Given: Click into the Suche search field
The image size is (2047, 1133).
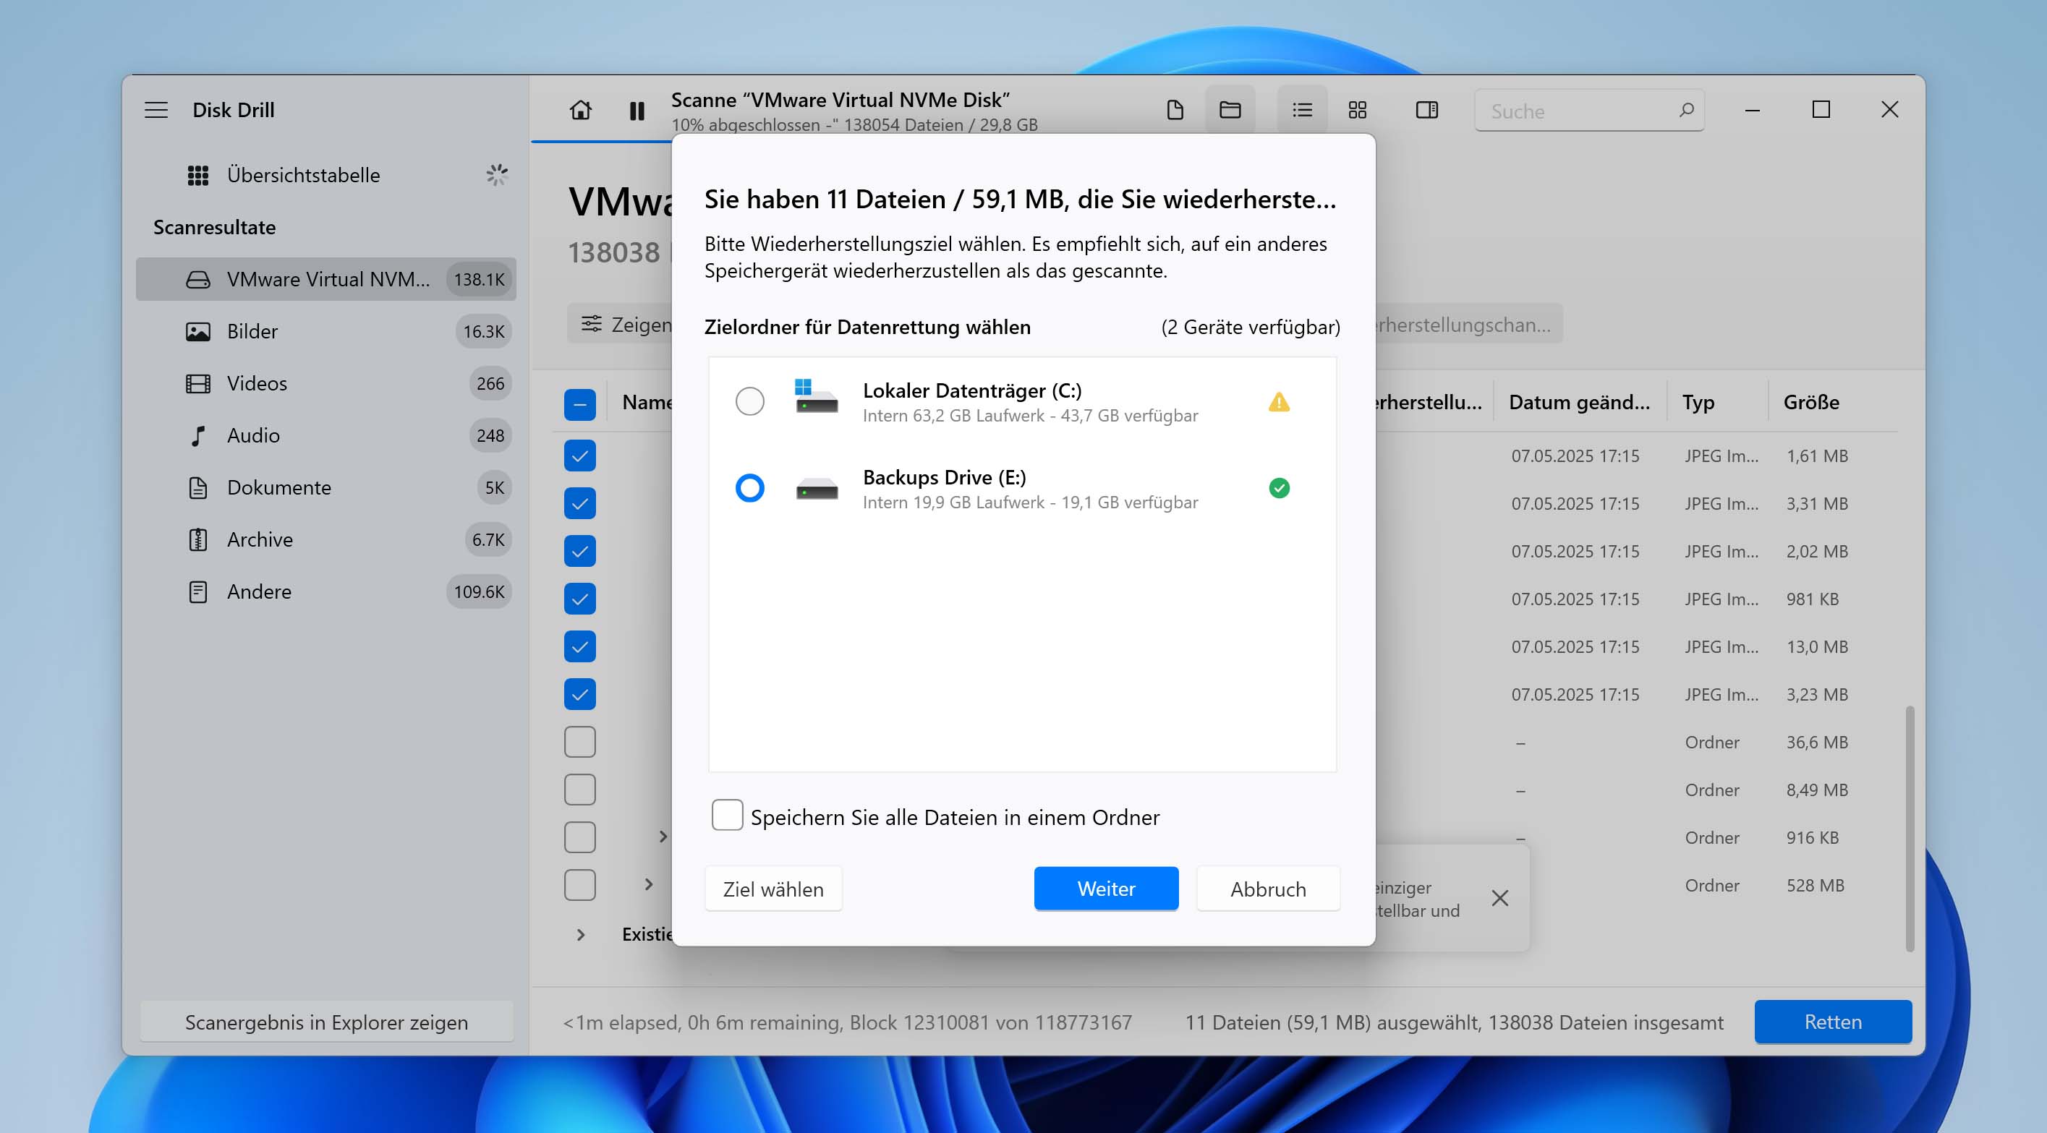Looking at the screenshot, I should [1589, 110].
